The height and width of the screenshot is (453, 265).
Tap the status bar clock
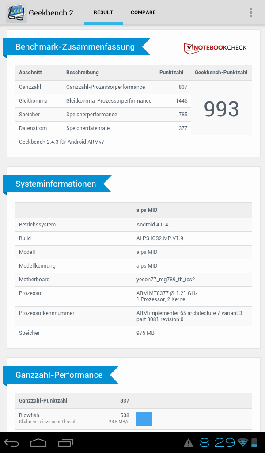(217, 442)
